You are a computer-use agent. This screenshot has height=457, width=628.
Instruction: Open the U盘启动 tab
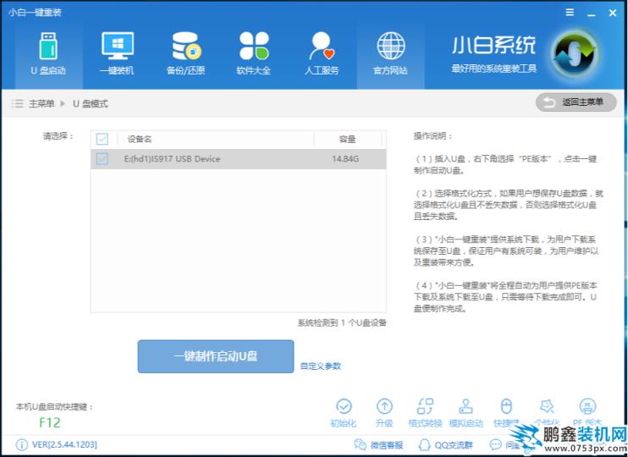[x=48, y=54]
